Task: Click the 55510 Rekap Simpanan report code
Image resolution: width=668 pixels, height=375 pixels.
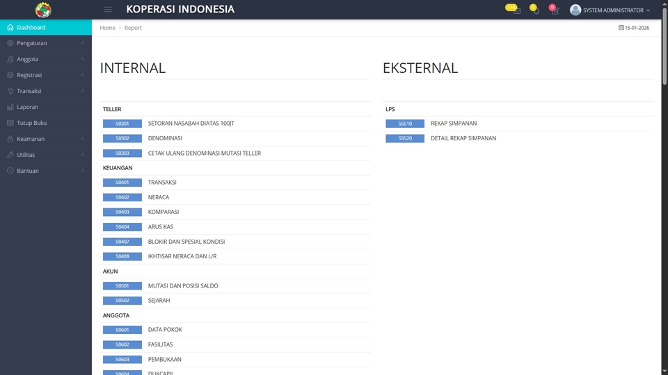Action: pos(405,124)
